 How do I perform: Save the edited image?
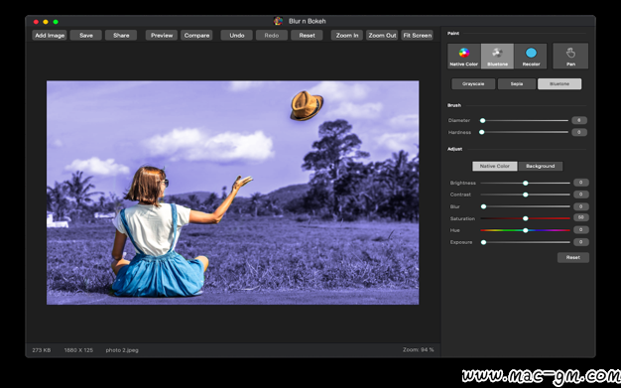pos(86,36)
